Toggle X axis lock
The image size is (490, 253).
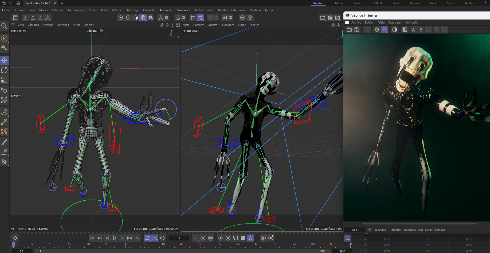click(x=25, y=18)
